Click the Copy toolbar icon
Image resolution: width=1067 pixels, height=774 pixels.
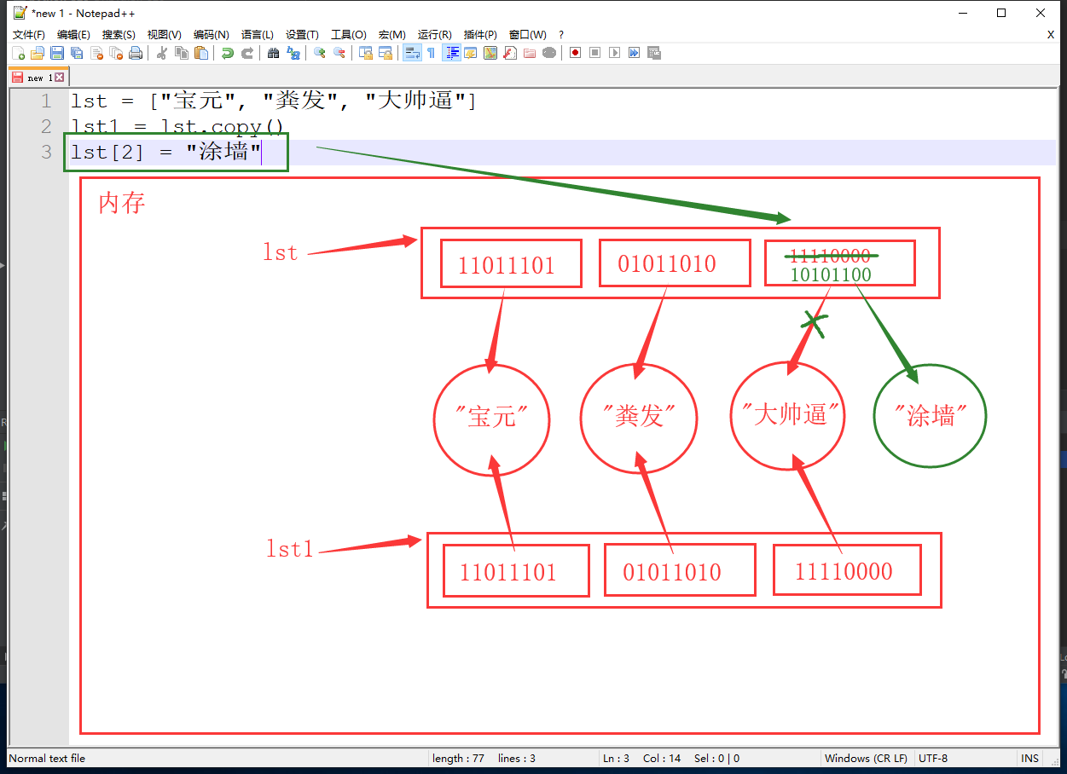coord(181,53)
